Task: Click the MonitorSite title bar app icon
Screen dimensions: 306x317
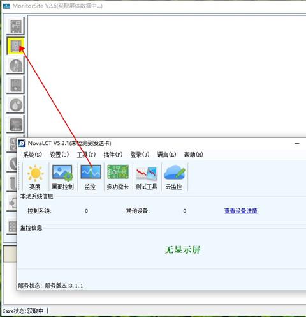Action: point(6,6)
